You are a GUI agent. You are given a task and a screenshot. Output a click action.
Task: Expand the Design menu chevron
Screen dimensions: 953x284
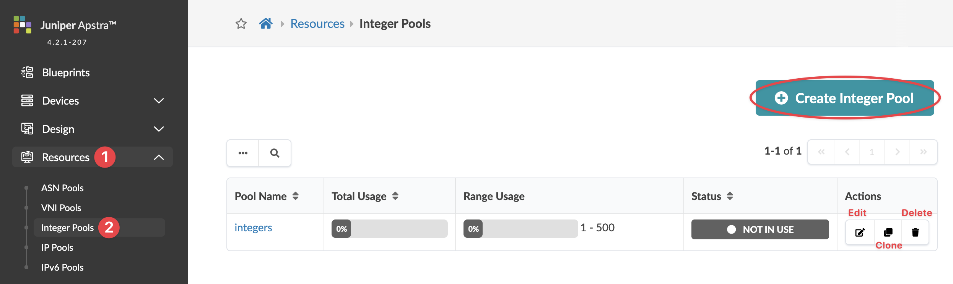click(x=159, y=129)
